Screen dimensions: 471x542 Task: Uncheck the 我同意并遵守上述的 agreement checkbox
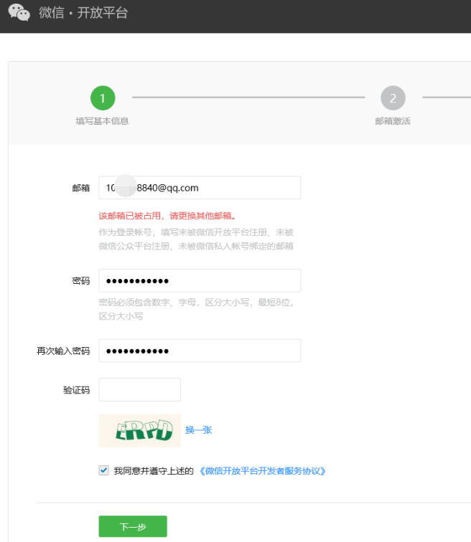pos(103,470)
